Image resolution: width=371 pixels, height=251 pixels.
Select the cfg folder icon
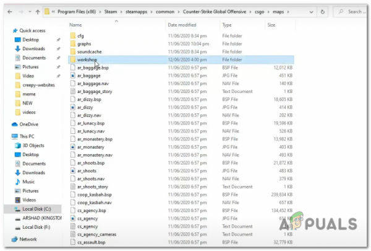73,36
